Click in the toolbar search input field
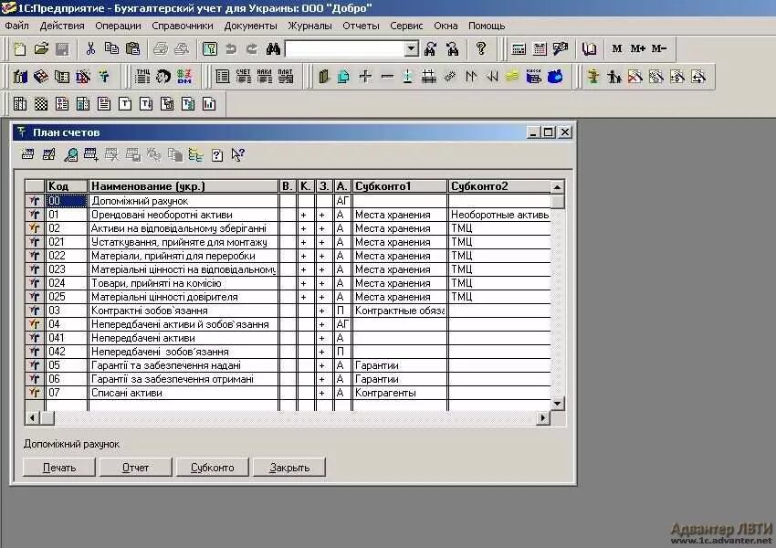The width and height of the screenshot is (776, 548). pos(345,48)
